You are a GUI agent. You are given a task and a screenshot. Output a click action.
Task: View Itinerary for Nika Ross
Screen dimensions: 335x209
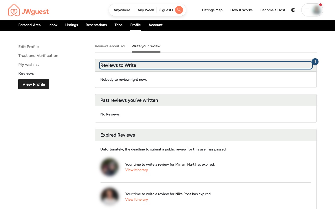point(137,200)
